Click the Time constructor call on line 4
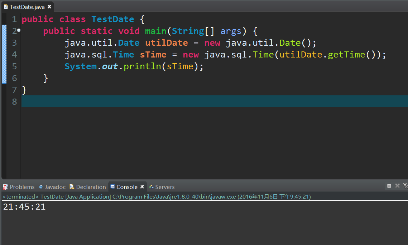408x245 pixels. 263,55
